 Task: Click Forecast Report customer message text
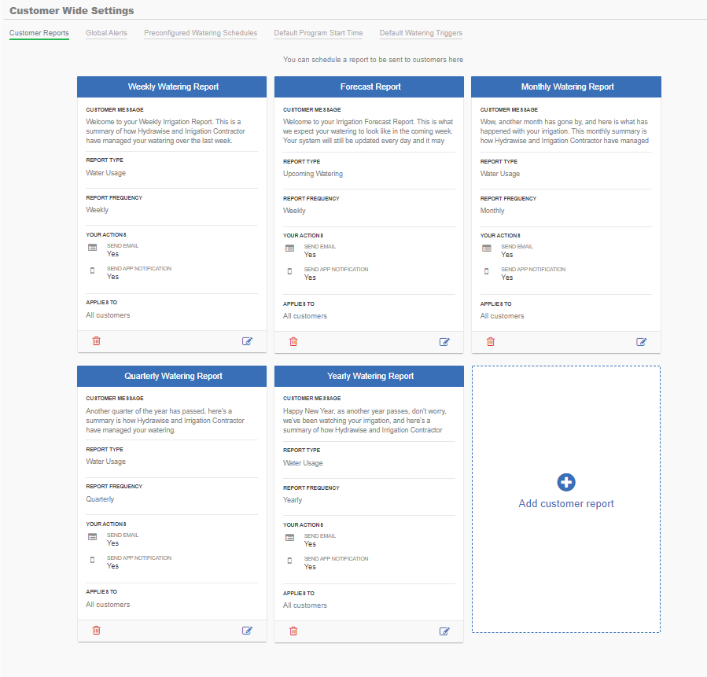coord(368,131)
